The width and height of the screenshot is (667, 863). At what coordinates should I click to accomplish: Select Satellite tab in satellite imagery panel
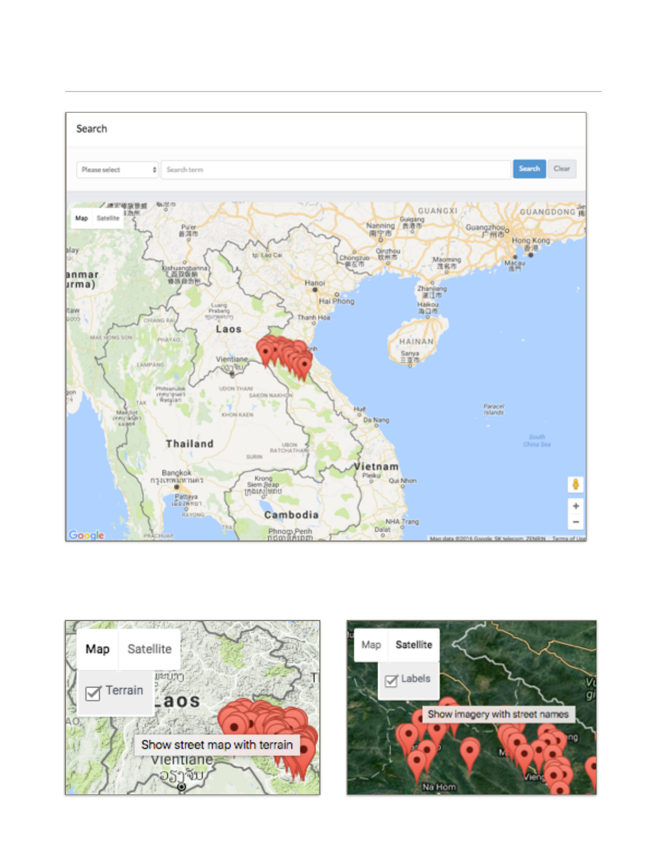tap(414, 645)
